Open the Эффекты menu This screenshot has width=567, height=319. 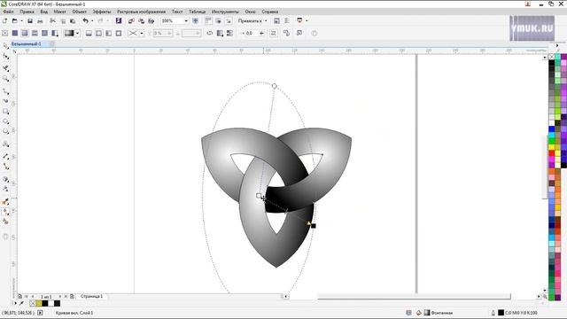point(102,12)
